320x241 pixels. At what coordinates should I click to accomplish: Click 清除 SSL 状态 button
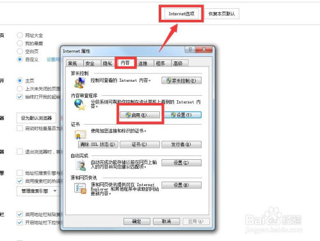click(x=98, y=144)
